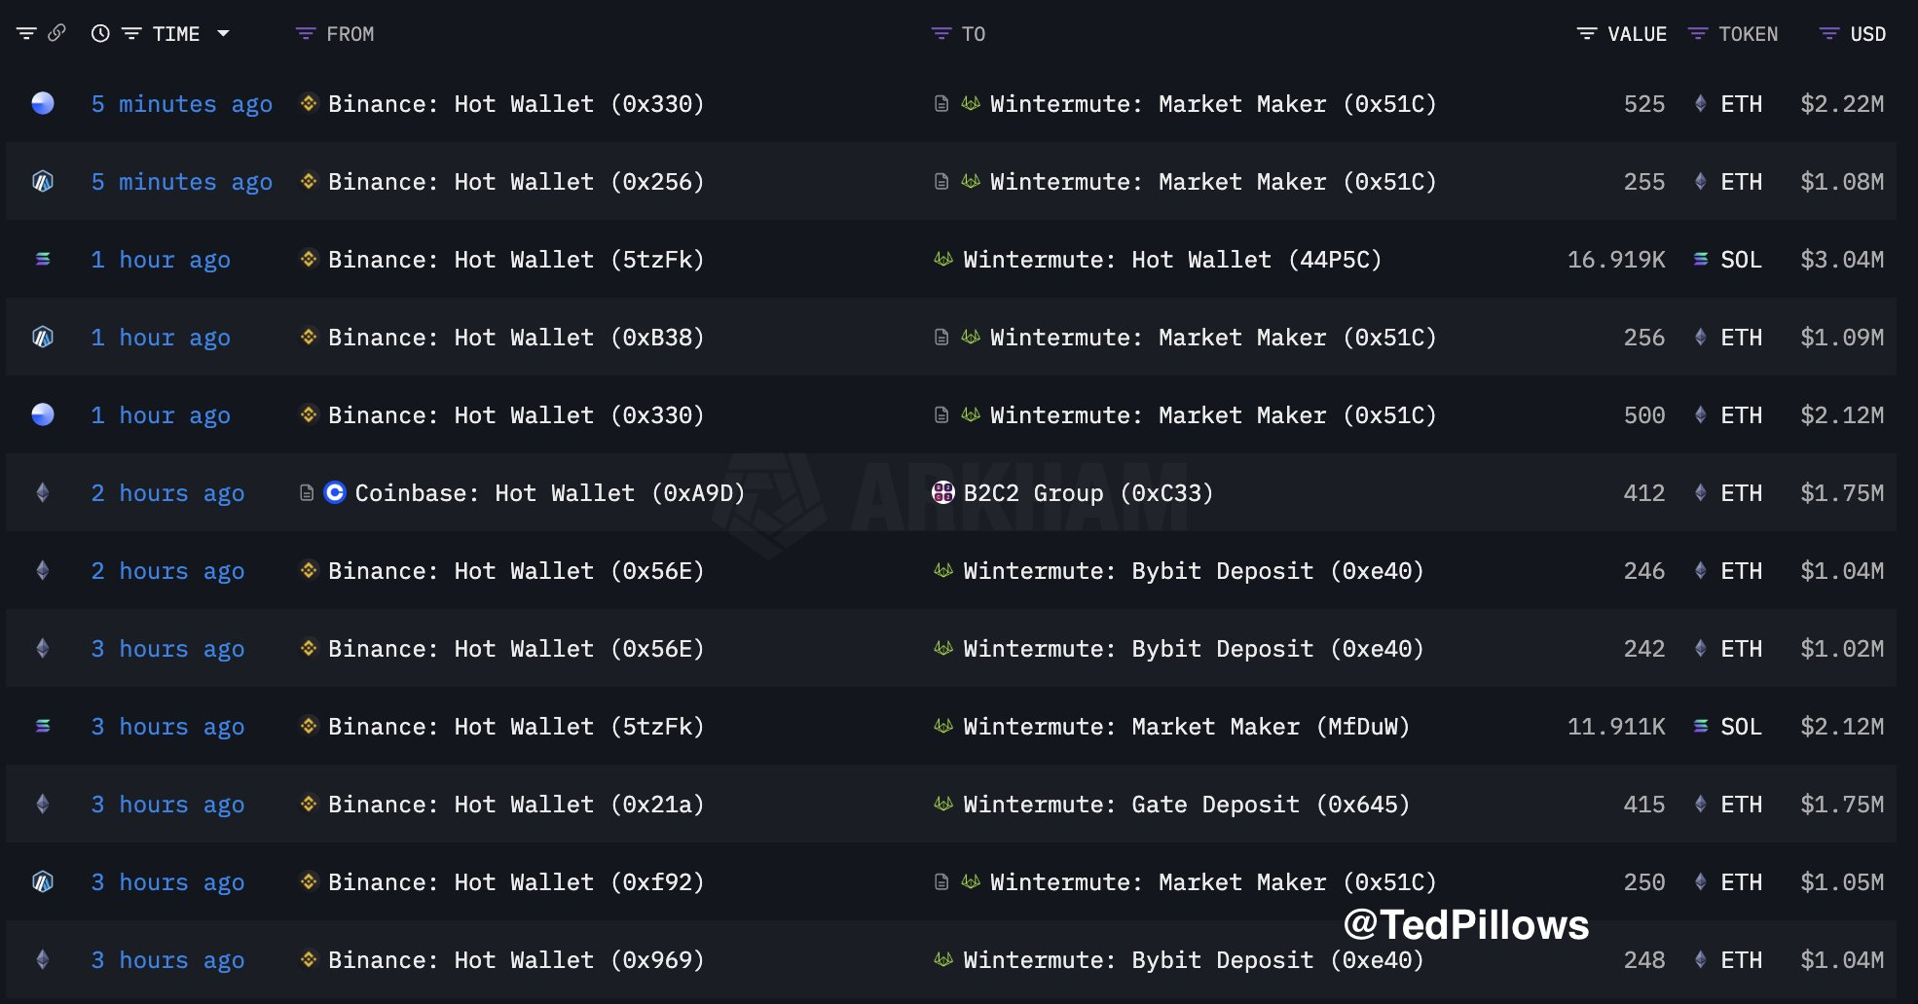This screenshot has height=1004, width=1918.
Task: Open the filter icon next to TIME label
Action: coord(131,34)
